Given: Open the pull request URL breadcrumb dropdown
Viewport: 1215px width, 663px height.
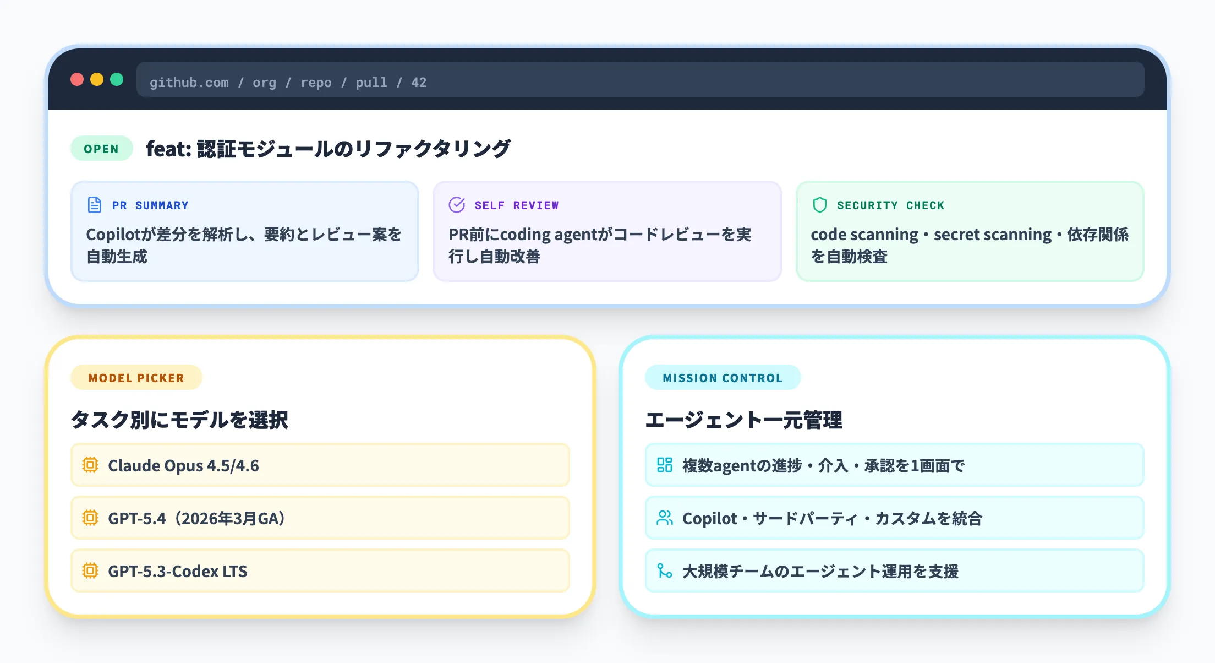Looking at the screenshot, I should (x=288, y=82).
